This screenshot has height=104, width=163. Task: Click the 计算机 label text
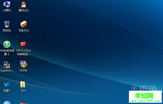pyautogui.click(x=7, y=10)
